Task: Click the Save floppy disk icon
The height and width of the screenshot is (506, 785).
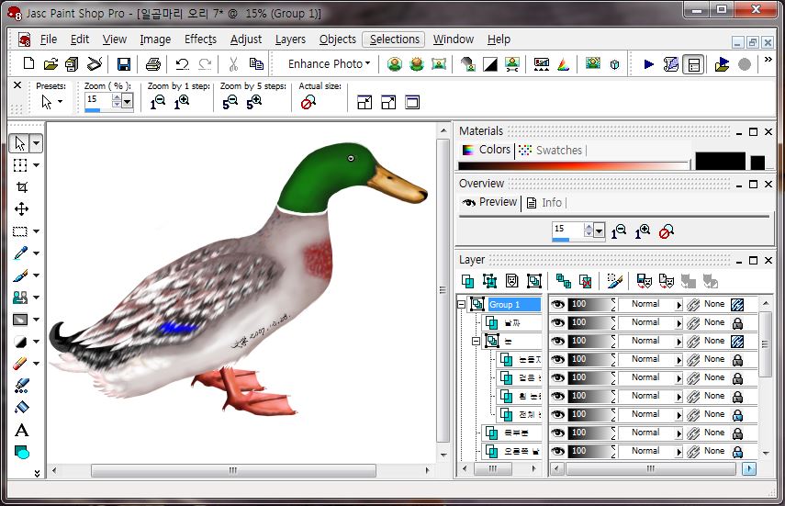Action: coord(123,64)
